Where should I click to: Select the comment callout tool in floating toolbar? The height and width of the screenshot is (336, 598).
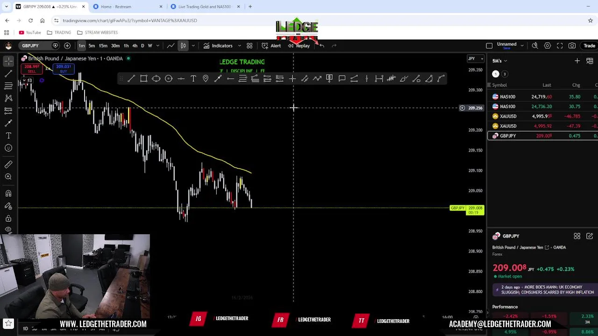(x=342, y=79)
